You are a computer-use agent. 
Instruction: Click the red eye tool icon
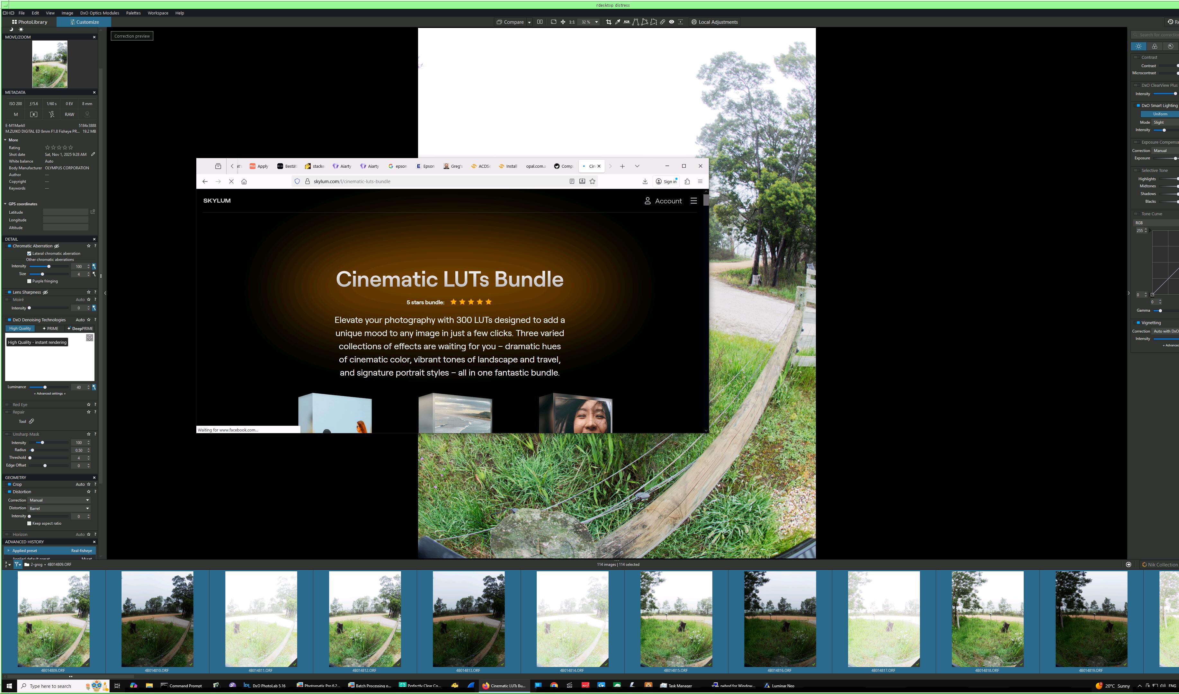tap(671, 22)
